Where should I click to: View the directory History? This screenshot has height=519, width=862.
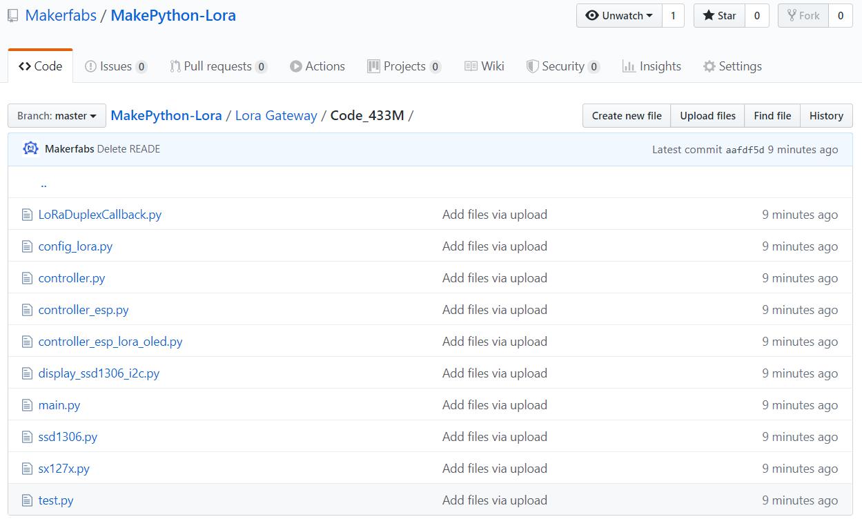pyautogui.click(x=826, y=116)
